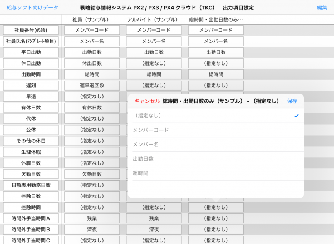The image size is (334, 244).
Task: Select the 出勤時間 row label
Action: 31,74
